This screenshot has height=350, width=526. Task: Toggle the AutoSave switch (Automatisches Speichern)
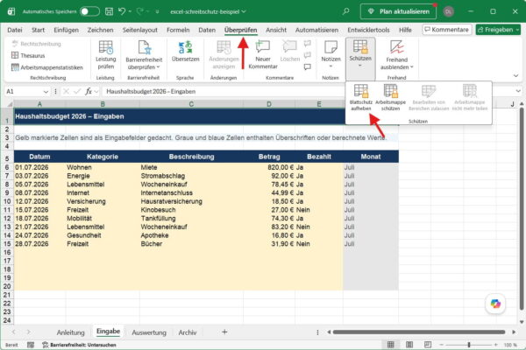89,11
